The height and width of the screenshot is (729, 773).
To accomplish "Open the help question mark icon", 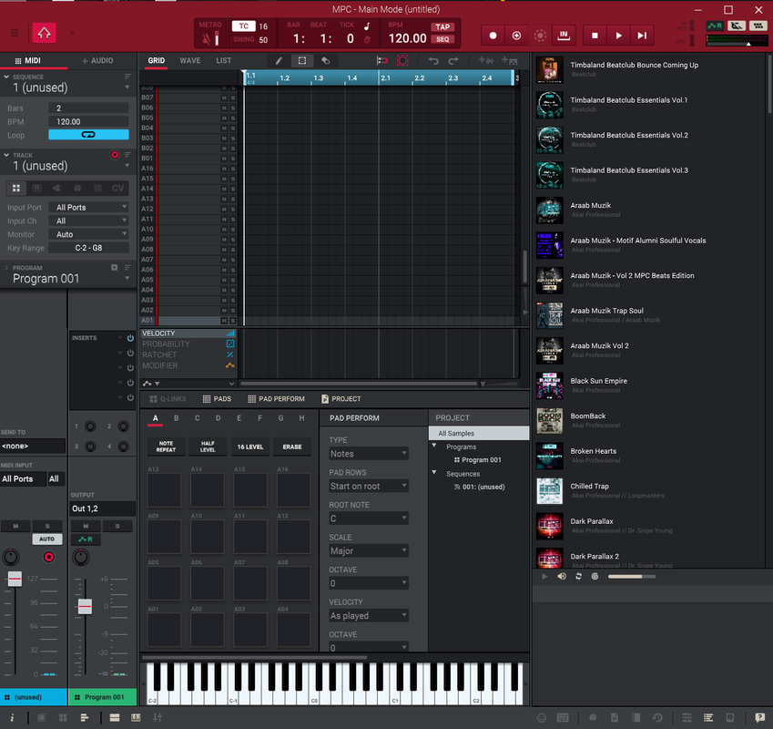I will point(759,718).
